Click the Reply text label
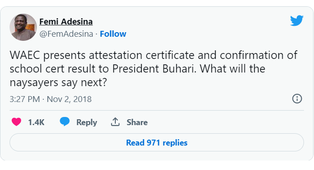314x170 pixels. click(x=87, y=122)
